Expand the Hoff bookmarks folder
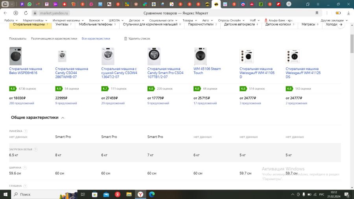Image resolution: width=354 pixels, height=199 pixels. tap(254, 20)
